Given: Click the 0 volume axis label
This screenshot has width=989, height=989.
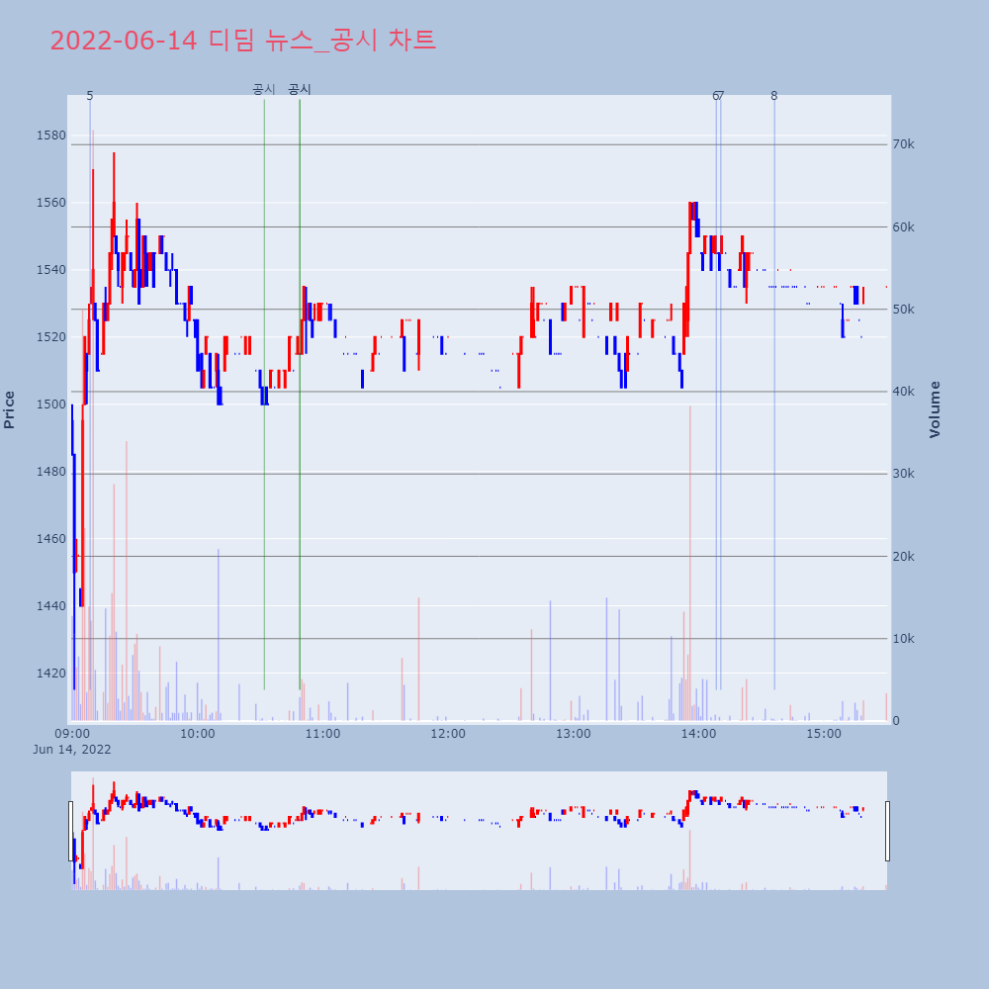Looking at the screenshot, I should [x=896, y=721].
